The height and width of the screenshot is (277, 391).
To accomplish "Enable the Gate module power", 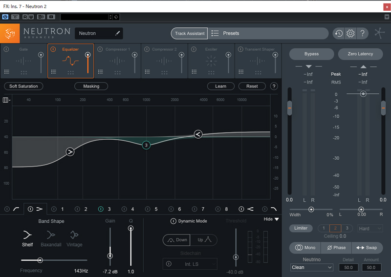I will coord(6,49).
